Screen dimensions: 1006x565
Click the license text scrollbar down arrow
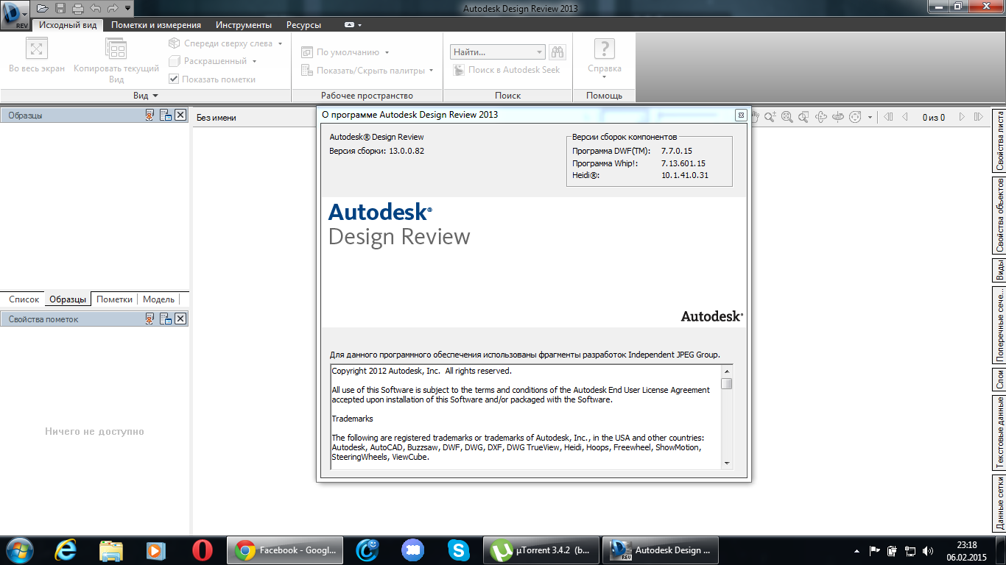click(x=727, y=463)
